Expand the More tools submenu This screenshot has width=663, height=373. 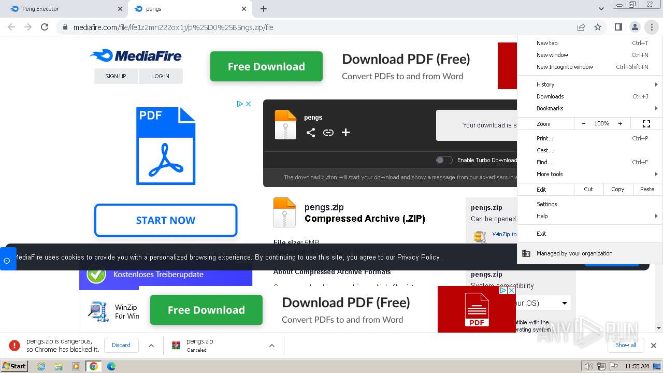tap(590, 174)
